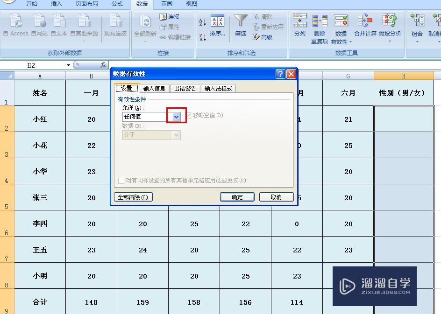Switch to the 出错警告 tab
Image resolution: width=441 pixels, height=314 pixels.
coord(184,88)
